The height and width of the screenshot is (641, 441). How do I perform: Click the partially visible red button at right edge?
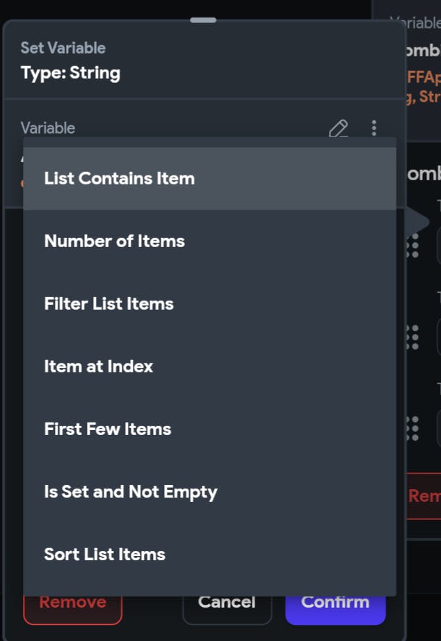click(424, 496)
